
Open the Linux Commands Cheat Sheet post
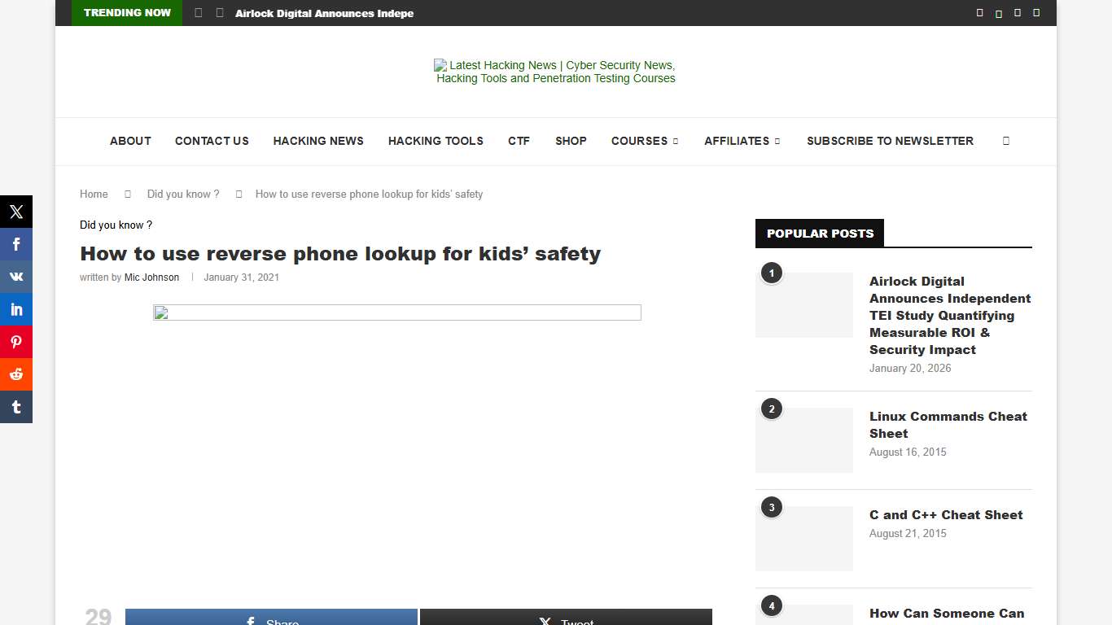click(948, 425)
